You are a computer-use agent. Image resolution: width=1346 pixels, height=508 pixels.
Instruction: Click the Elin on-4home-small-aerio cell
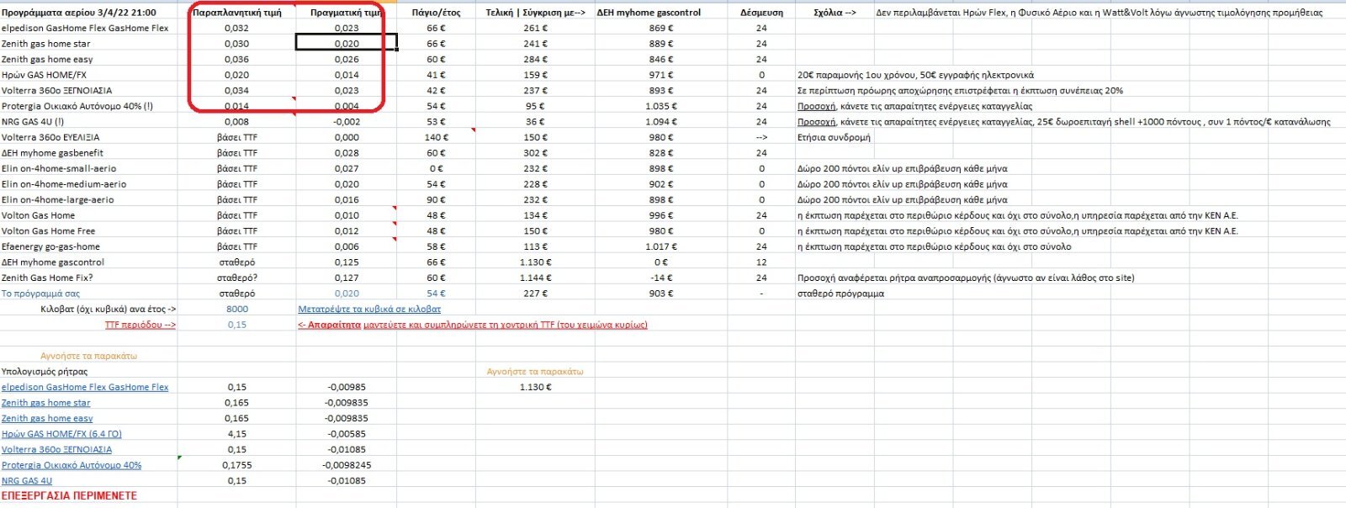coord(59,168)
